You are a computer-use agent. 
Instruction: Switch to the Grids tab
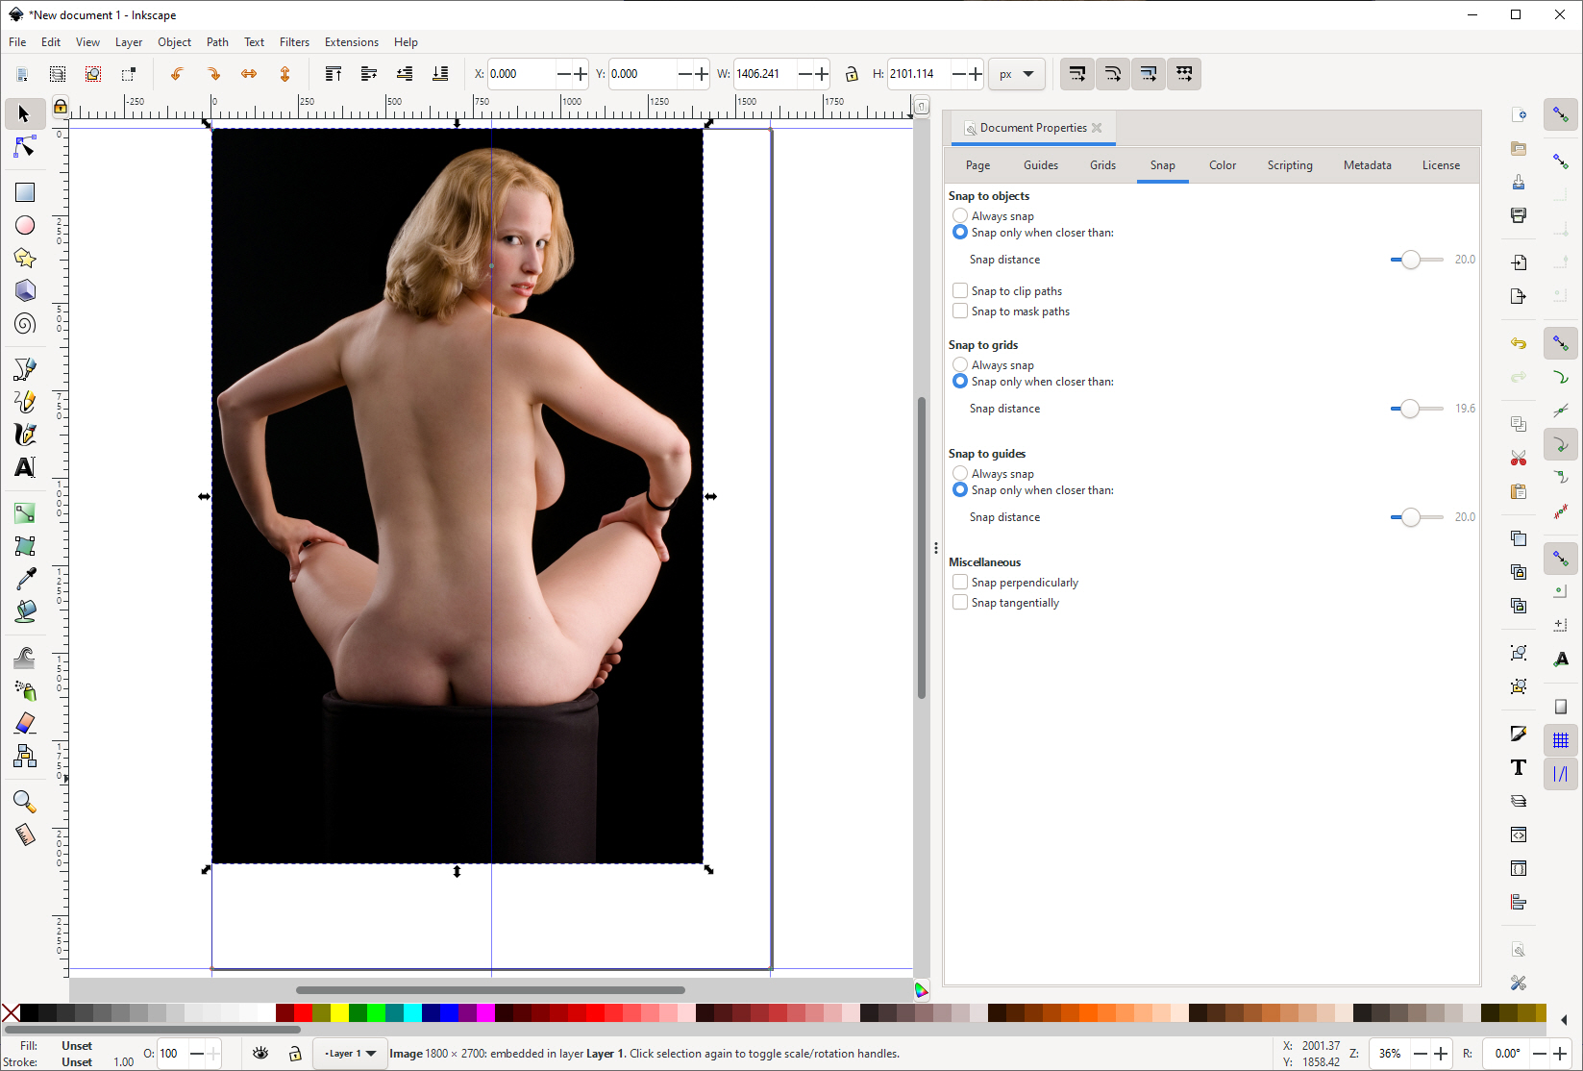(x=1102, y=165)
